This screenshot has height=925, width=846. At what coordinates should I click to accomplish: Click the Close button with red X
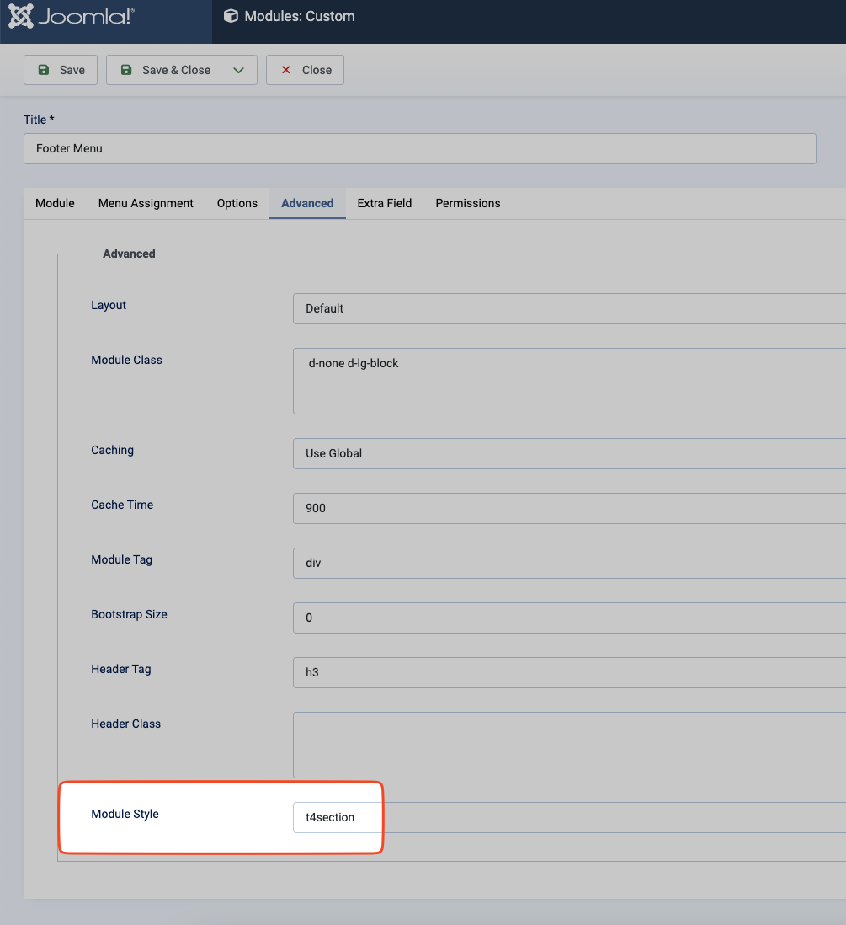(x=305, y=70)
